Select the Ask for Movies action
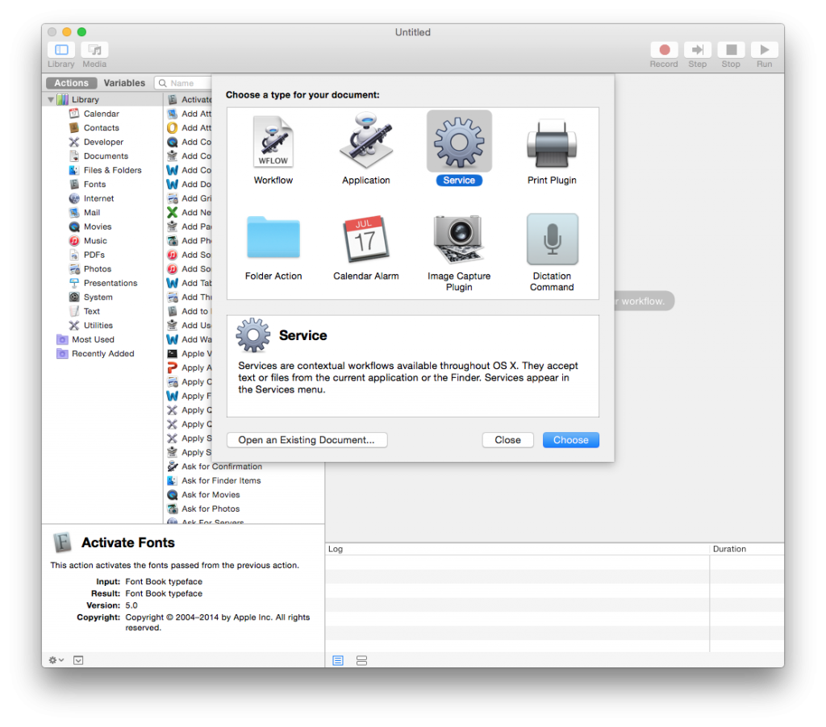Viewport: 826px width, 727px height. (x=211, y=496)
